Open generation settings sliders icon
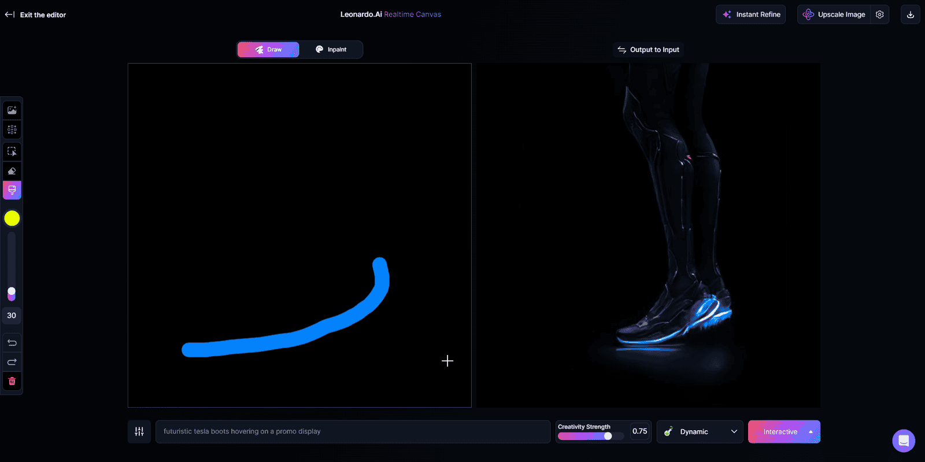Viewport: 925px width, 462px height. pyautogui.click(x=139, y=431)
